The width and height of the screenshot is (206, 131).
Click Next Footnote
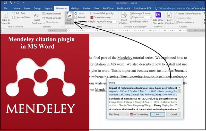coord(52,18)
